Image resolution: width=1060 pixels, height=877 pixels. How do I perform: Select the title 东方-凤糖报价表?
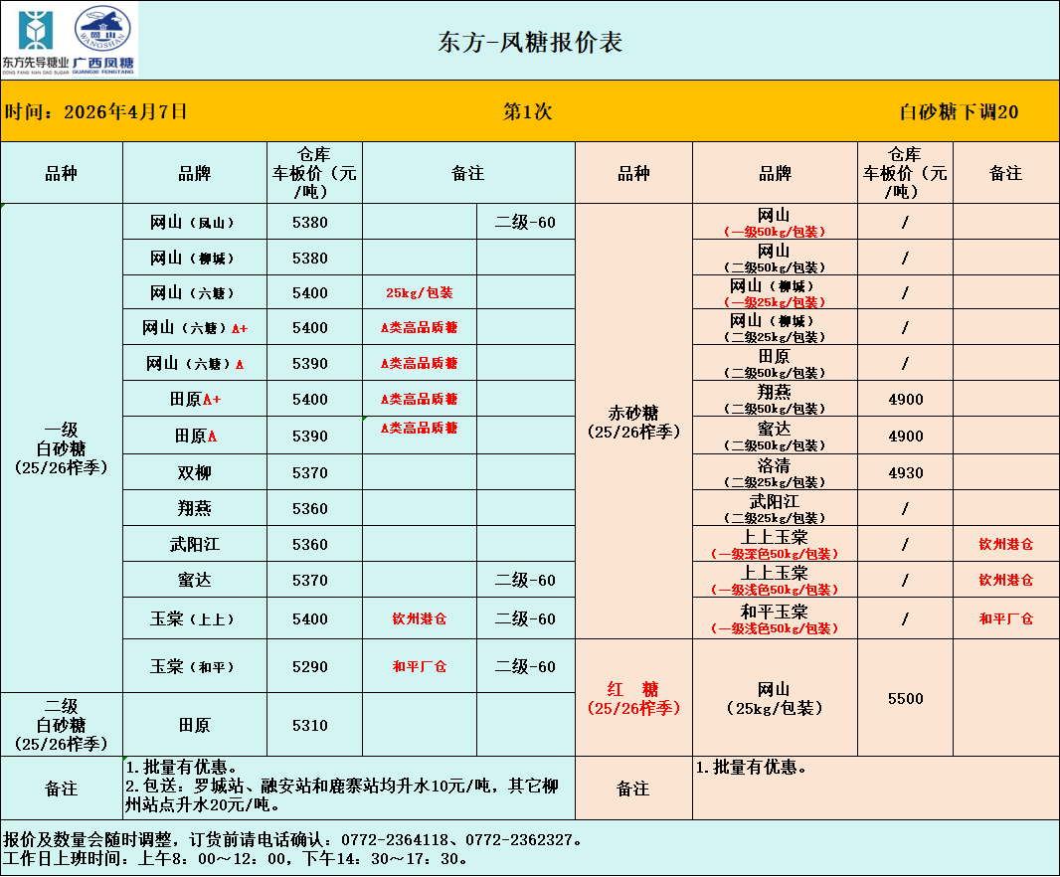(530, 42)
